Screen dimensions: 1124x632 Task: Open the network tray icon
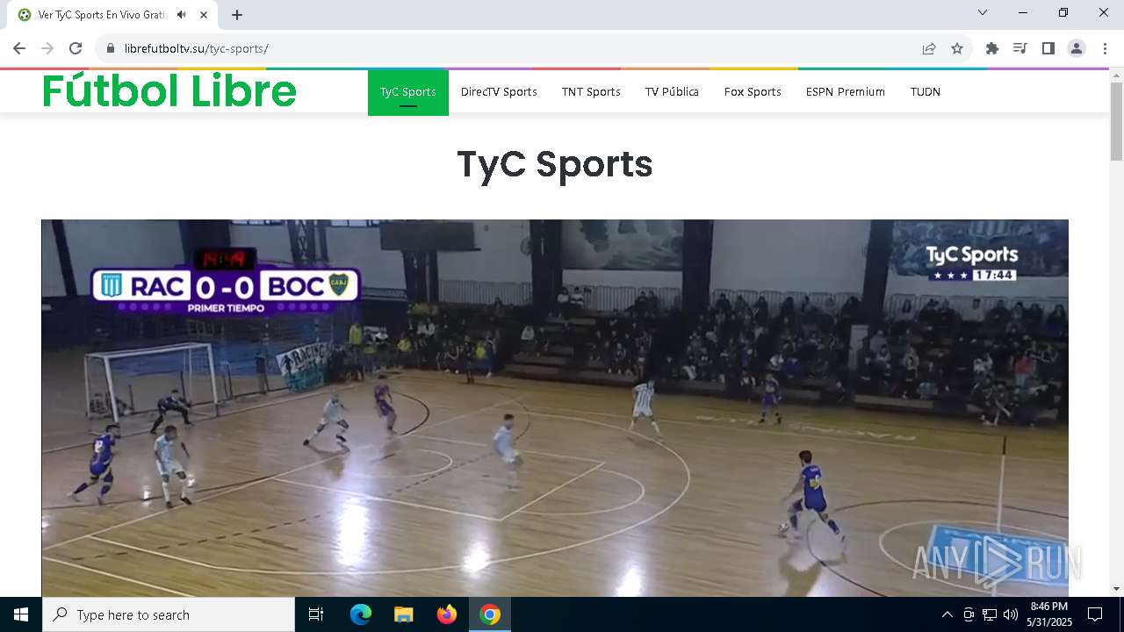(990, 614)
